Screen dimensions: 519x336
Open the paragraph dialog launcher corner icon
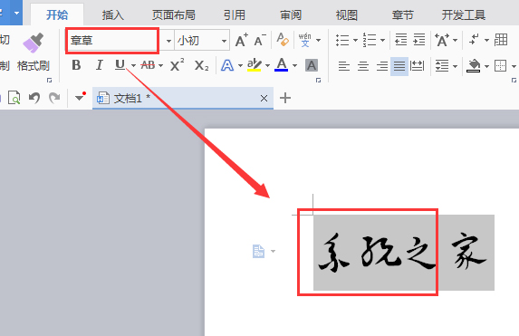click(x=514, y=80)
